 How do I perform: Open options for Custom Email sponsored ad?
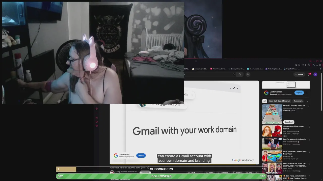tap(307, 93)
